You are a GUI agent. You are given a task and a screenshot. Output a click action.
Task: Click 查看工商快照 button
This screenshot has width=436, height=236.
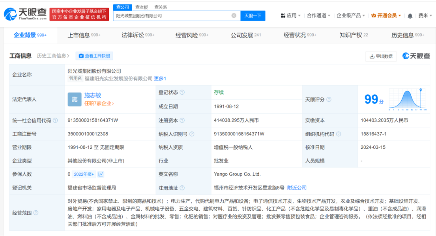point(94,56)
